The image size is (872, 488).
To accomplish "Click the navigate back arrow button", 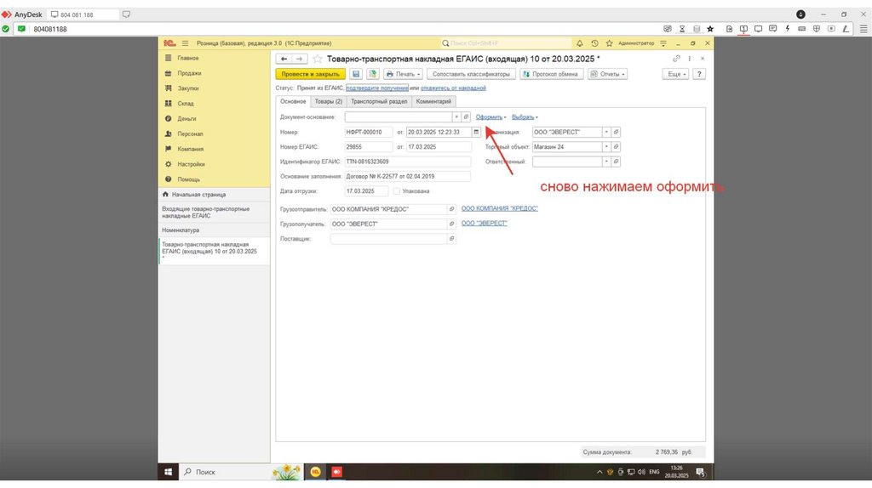I will (284, 59).
